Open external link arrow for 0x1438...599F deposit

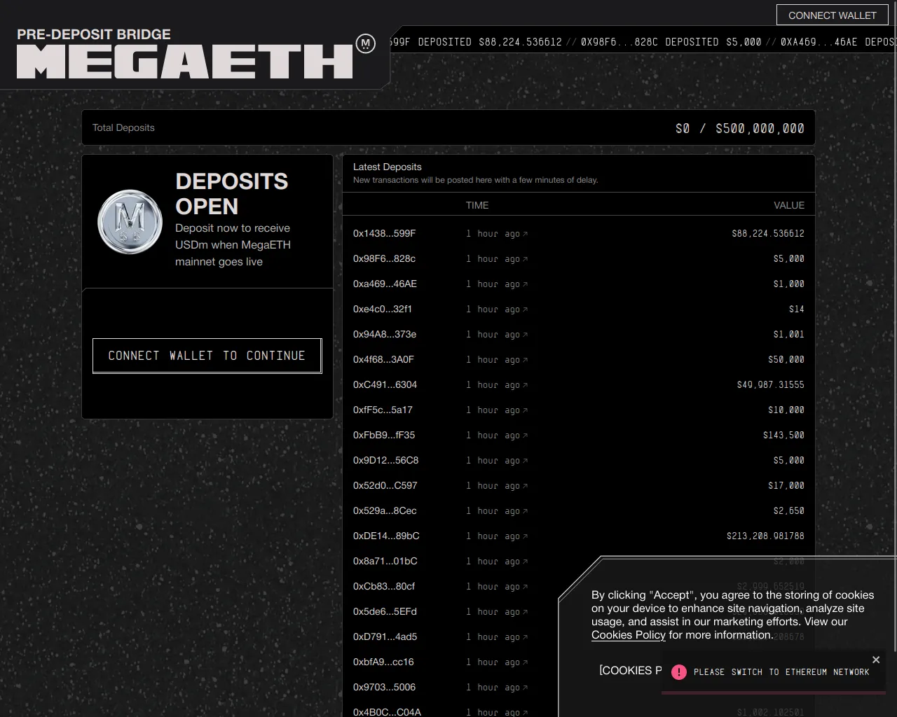pyautogui.click(x=525, y=234)
